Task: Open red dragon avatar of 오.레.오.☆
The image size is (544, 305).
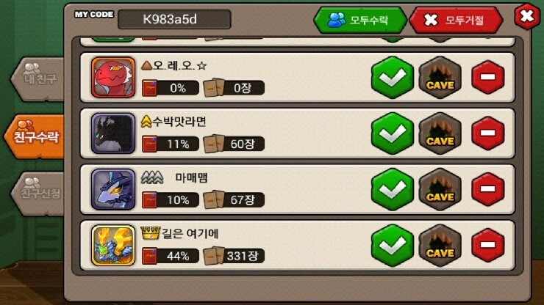Action: tap(113, 78)
